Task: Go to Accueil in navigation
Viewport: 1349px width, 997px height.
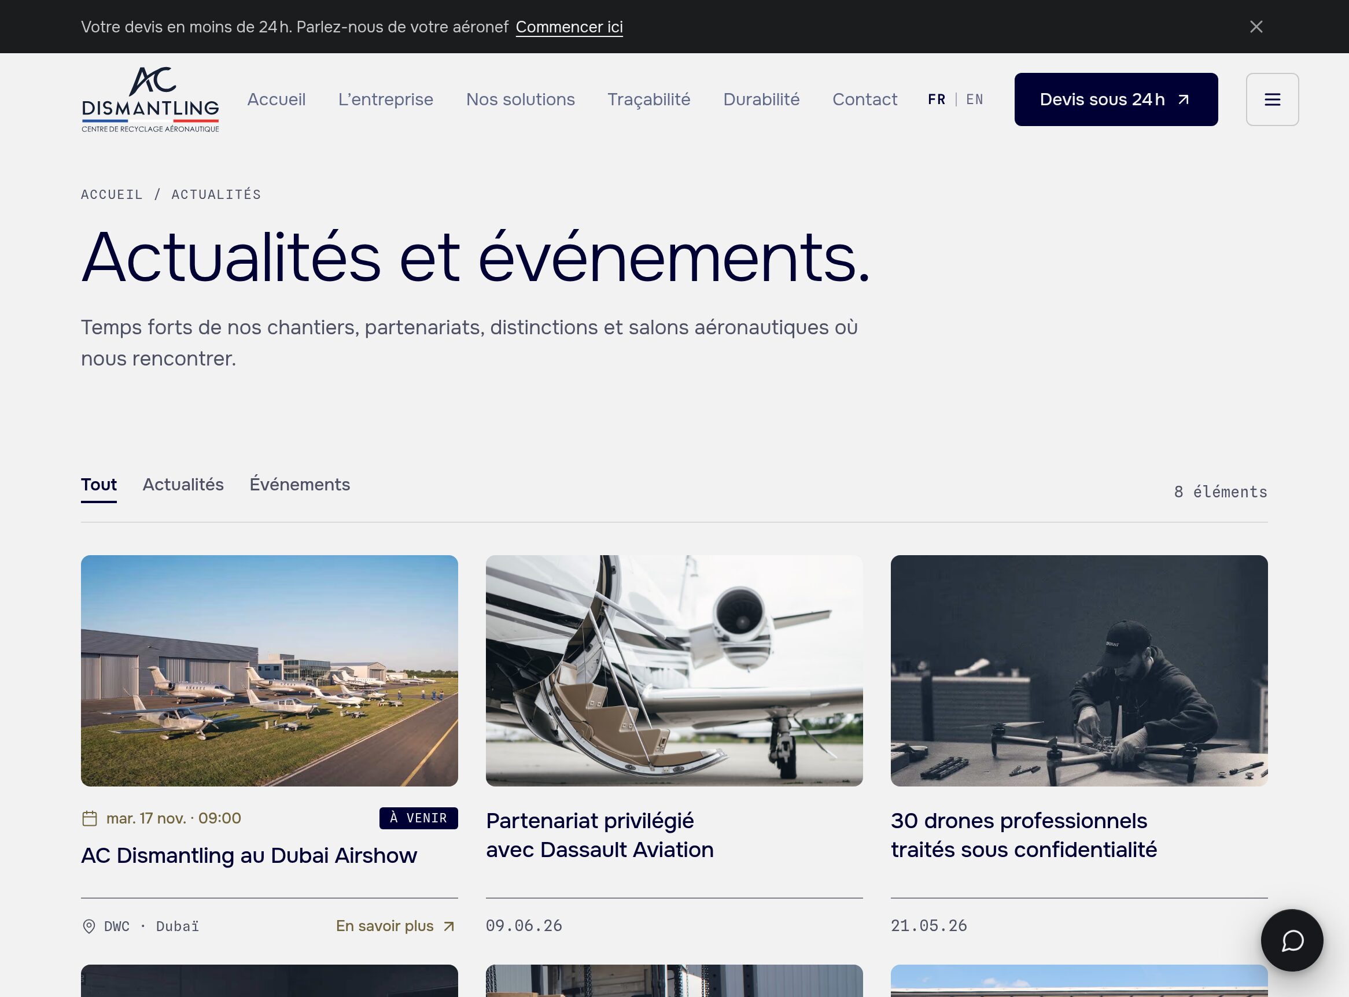Action: click(277, 99)
